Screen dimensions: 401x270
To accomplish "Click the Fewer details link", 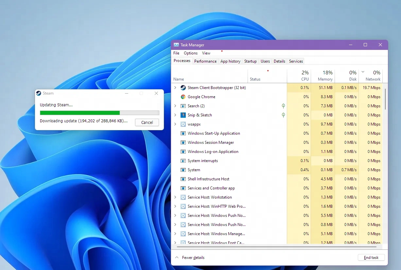I will 193,258.
